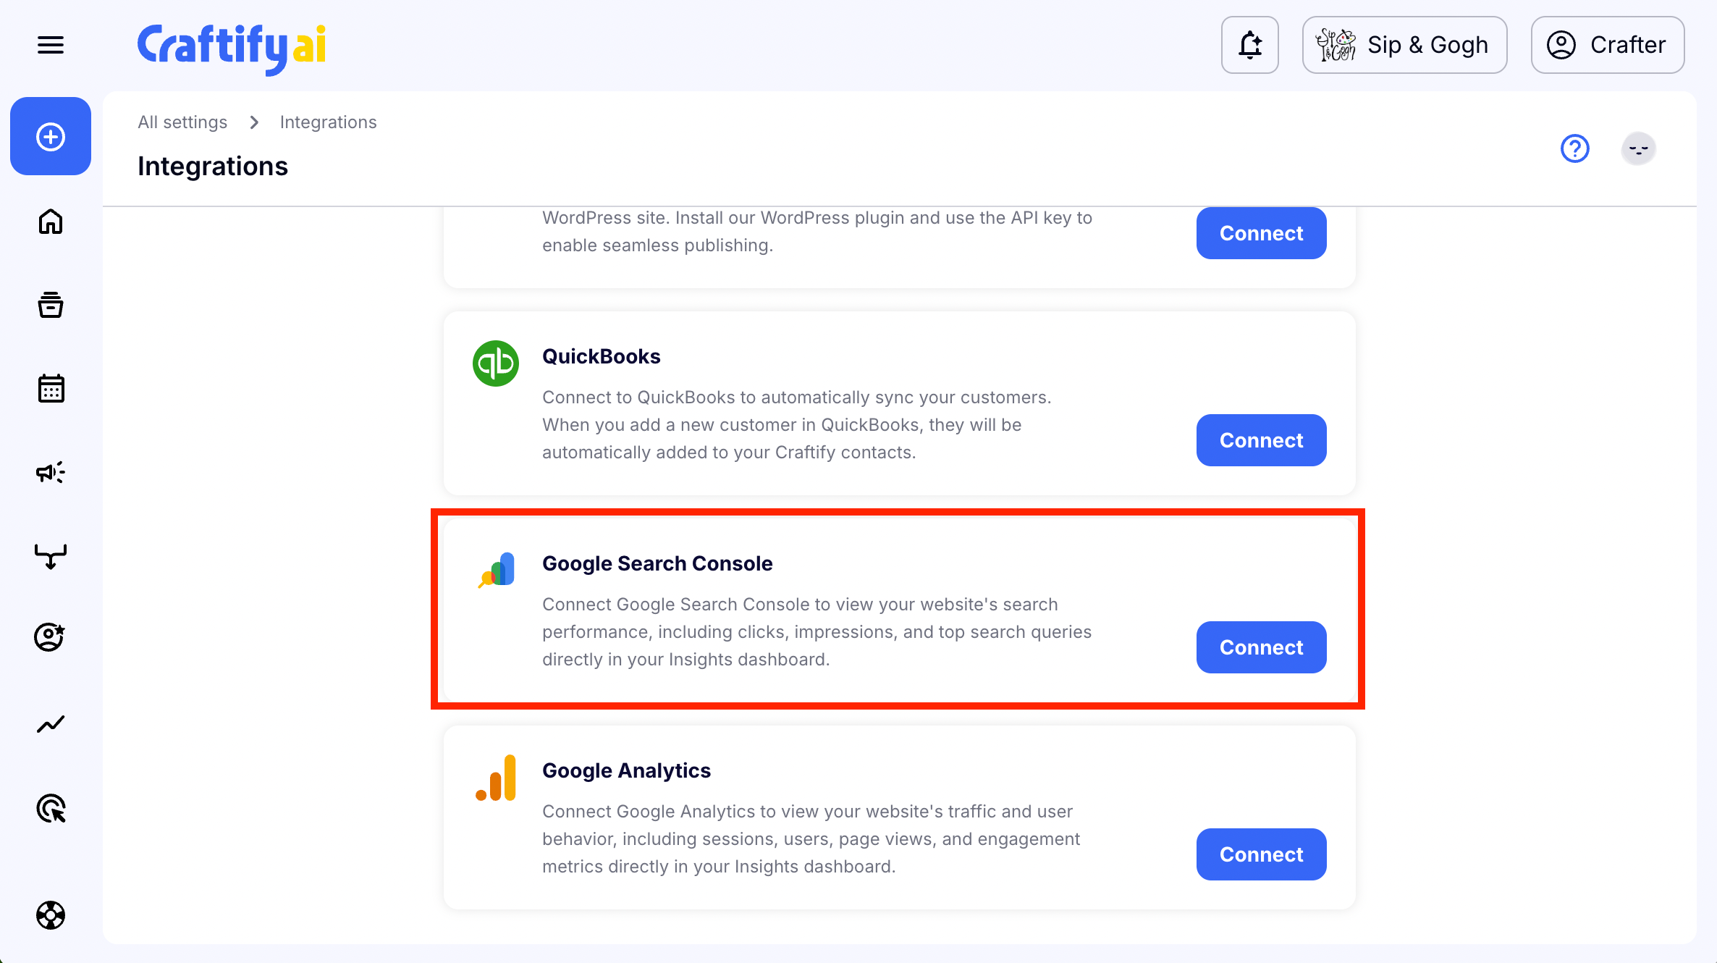Connect the QuickBooks integration
1717x963 pixels.
(x=1261, y=440)
